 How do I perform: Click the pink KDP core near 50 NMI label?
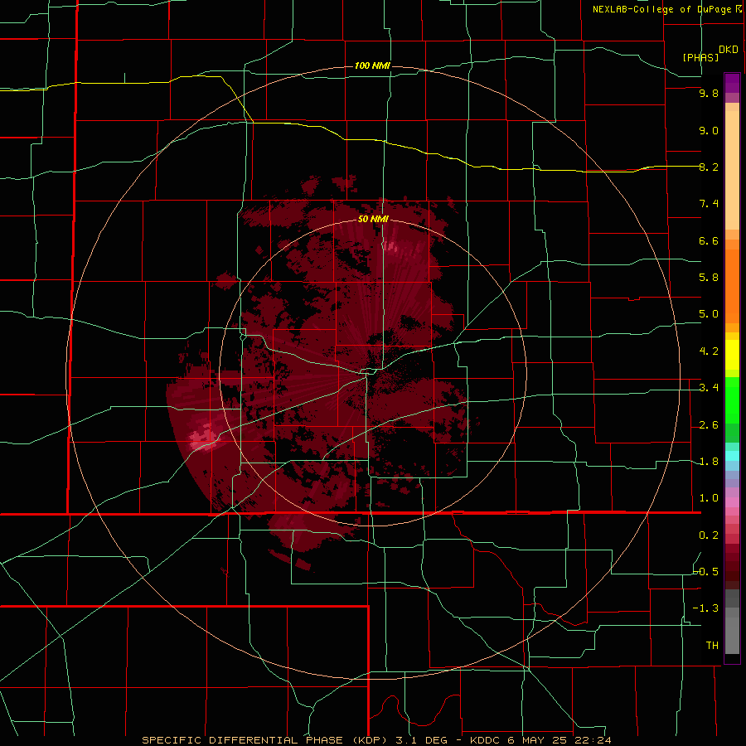(391, 246)
